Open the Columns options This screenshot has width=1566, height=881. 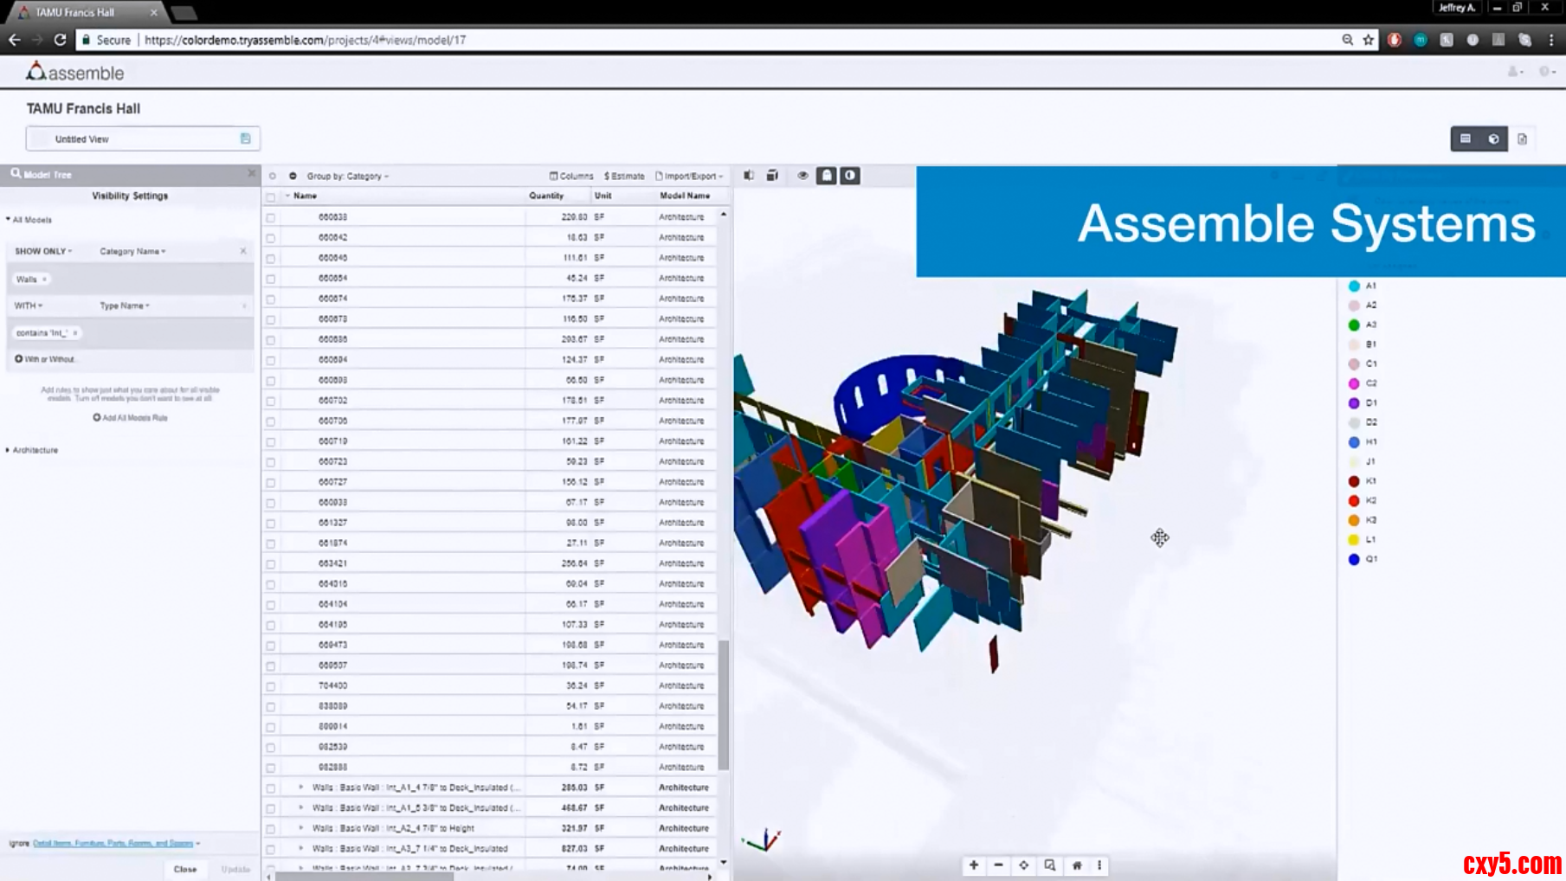571,176
